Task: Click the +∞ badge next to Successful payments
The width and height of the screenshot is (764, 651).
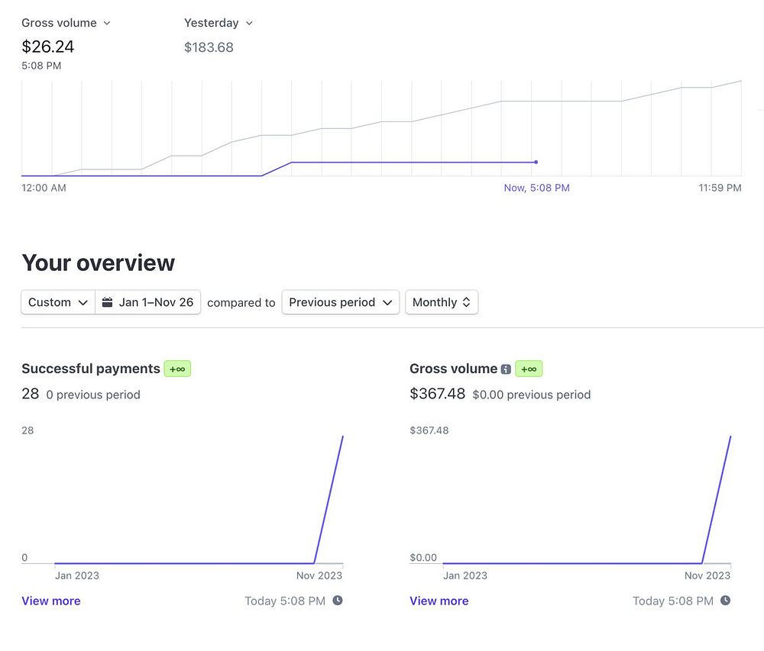Action: tap(177, 369)
